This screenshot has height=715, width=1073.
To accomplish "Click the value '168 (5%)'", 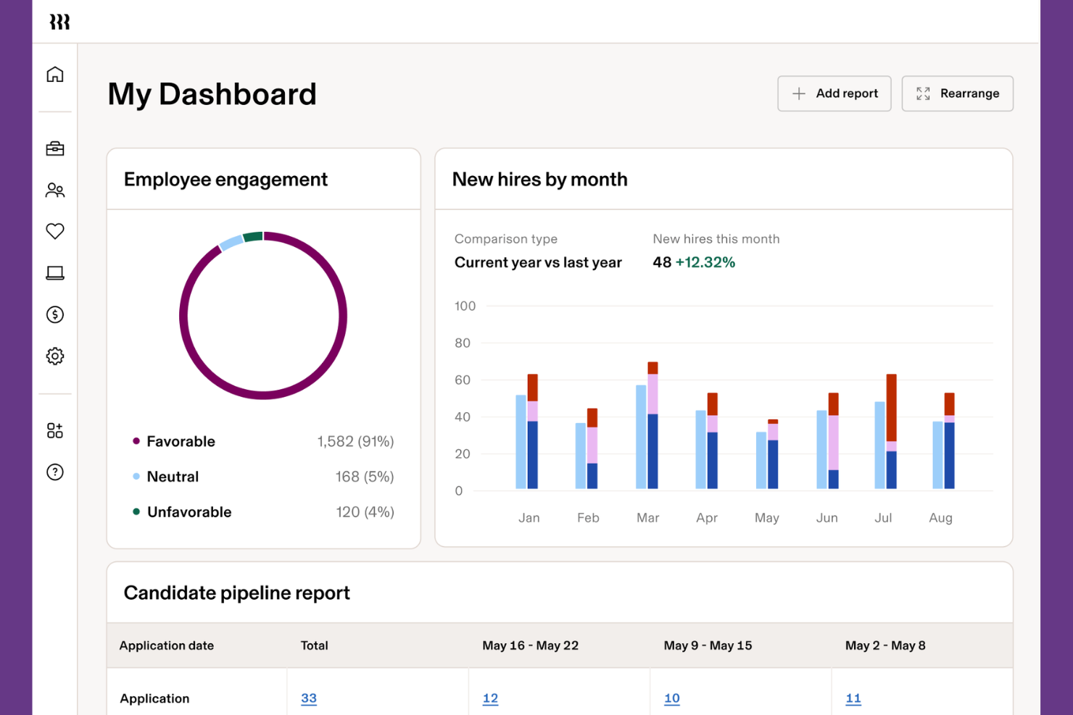I will (365, 477).
